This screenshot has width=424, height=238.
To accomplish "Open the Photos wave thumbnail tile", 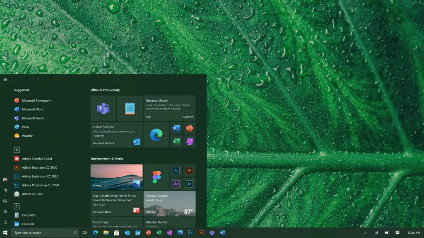I will click(x=116, y=177).
